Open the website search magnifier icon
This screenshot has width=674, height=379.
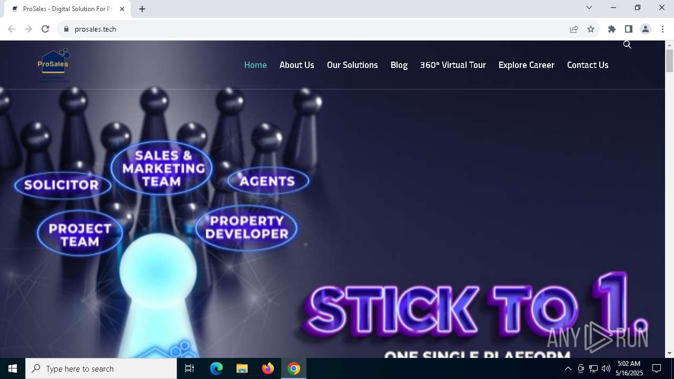tap(627, 45)
